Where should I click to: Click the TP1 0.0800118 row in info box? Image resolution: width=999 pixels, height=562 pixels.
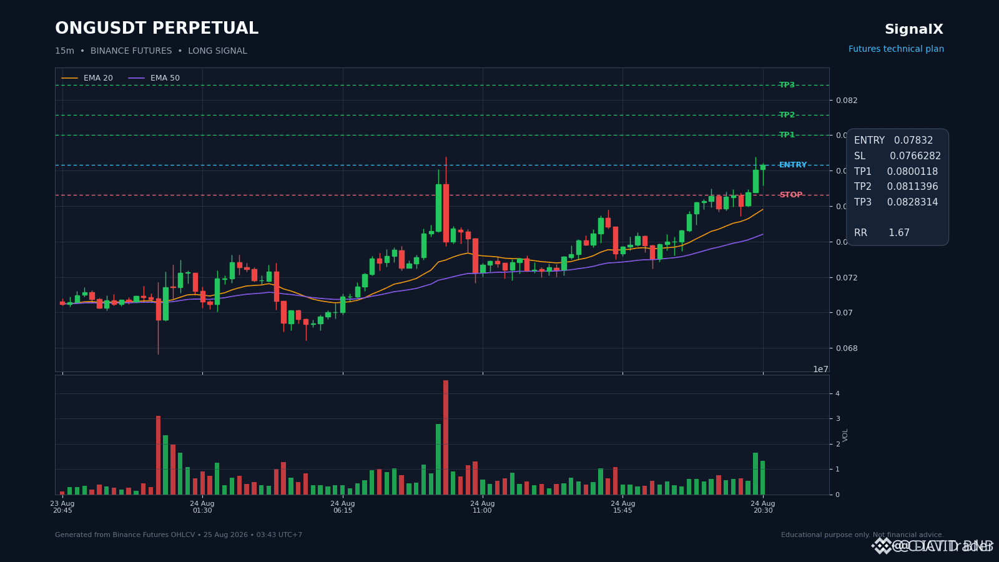click(896, 172)
